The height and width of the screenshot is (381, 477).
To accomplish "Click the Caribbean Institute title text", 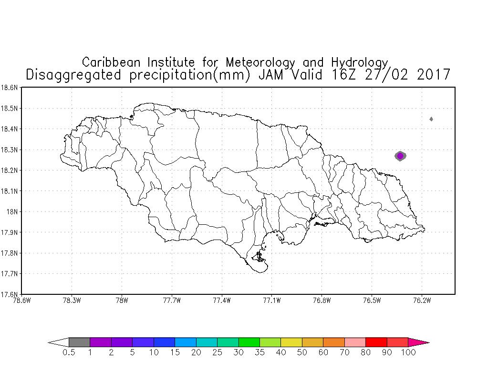I will pos(235,62).
